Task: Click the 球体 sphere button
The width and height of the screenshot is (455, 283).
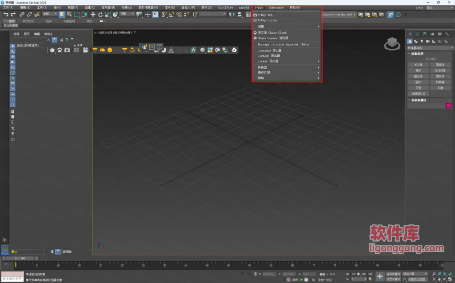Action: click(418, 70)
